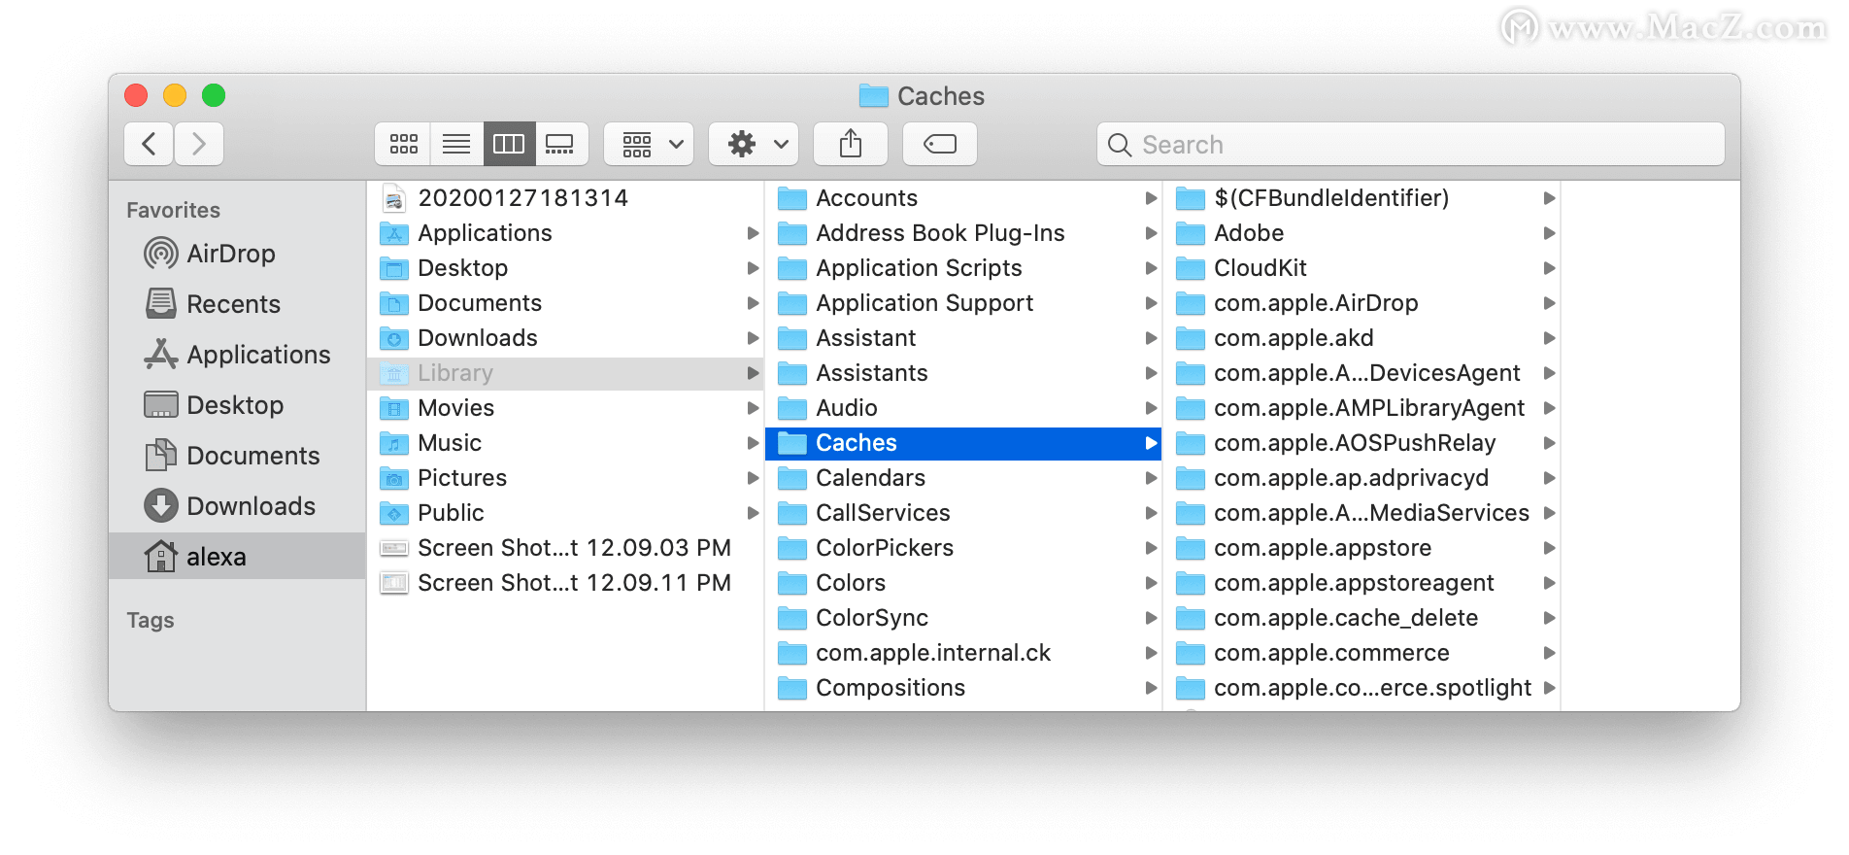Go forward with the right chevron button
The width and height of the screenshot is (1849, 855).
click(x=199, y=144)
